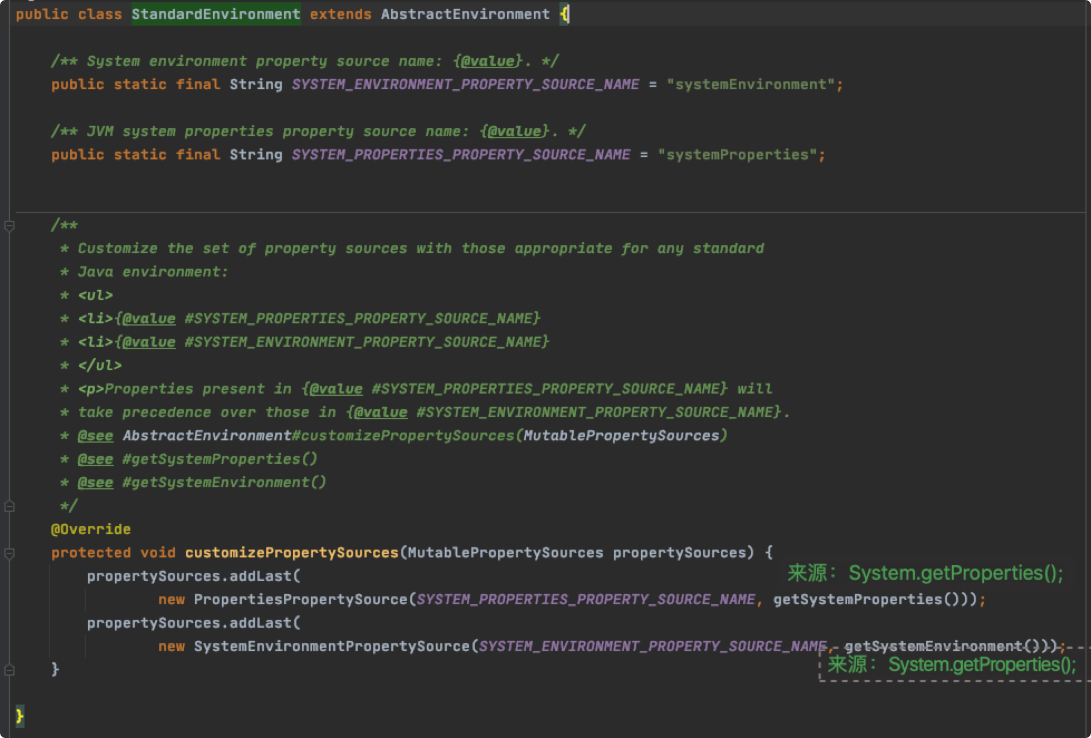Click the </ul> tag in the Javadoc
1091x738 pixels.
[x=100, y=365]
